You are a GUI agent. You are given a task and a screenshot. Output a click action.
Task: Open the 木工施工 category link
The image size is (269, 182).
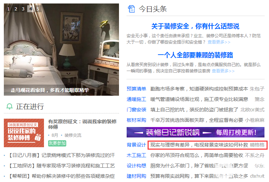136,155
